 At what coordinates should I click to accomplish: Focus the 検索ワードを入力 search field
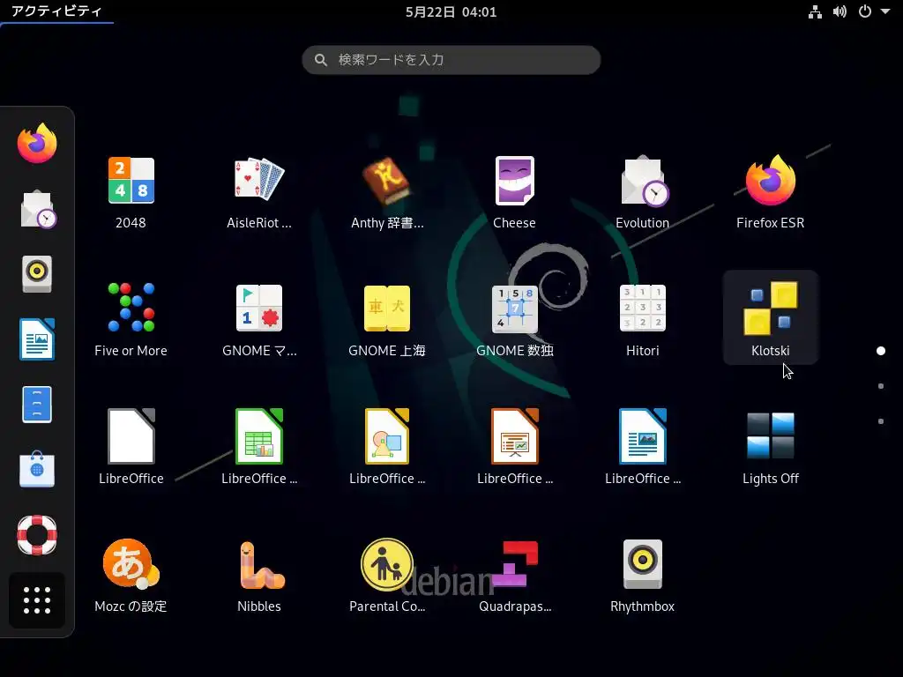click(x=451, y=60)
